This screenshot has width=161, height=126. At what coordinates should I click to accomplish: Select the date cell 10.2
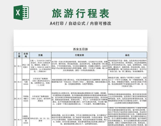(19, 82)
